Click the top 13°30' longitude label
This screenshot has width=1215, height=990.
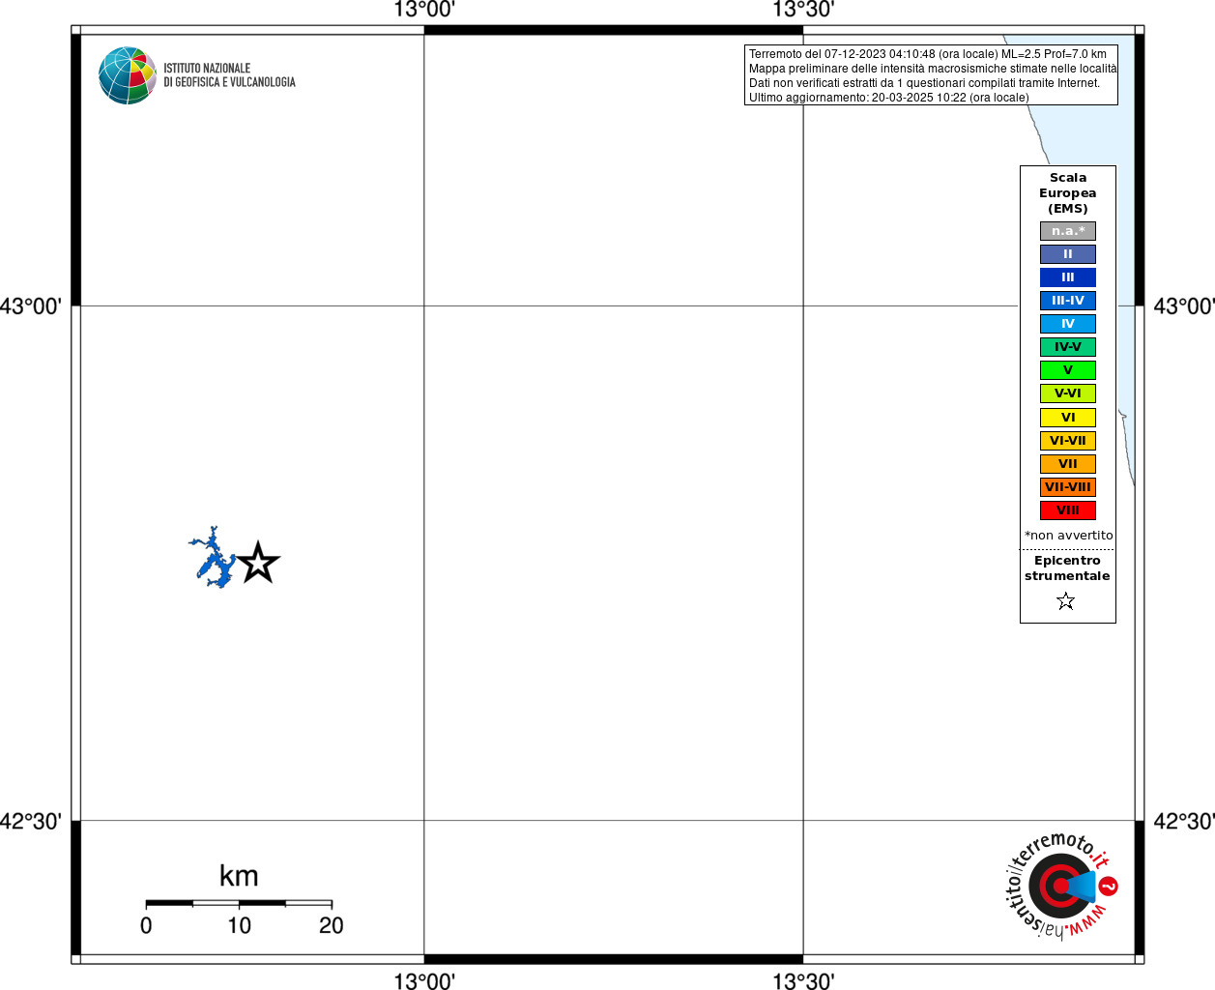click(803, 10)
